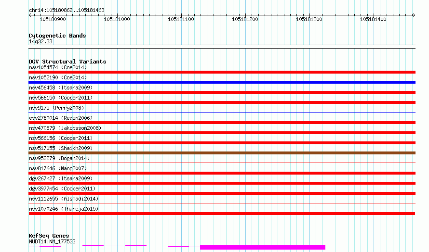
Task: Open variant nsv1112655 (Alsmadi2014) label
Action: coord(64,199)
